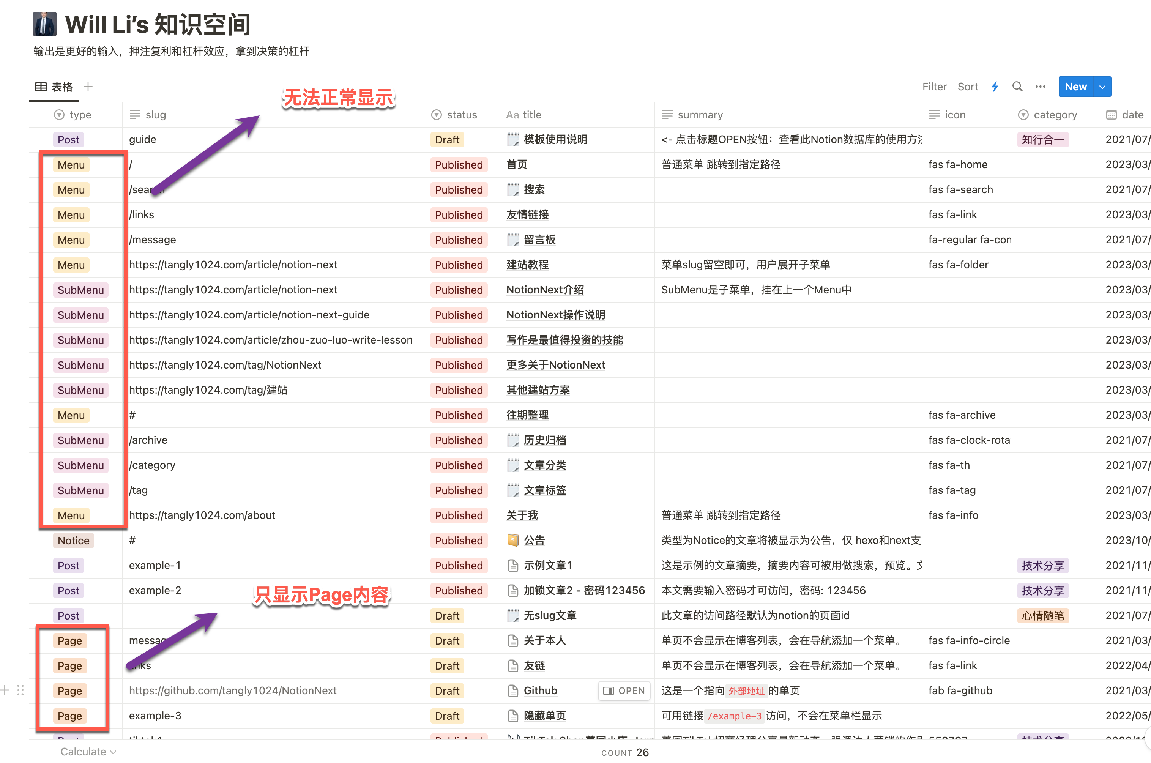Image resolution: width=1151 pixels, height=763 pixels.
Task: Open database options via the ellipsis icon
Action: (x=1041, y=86)
